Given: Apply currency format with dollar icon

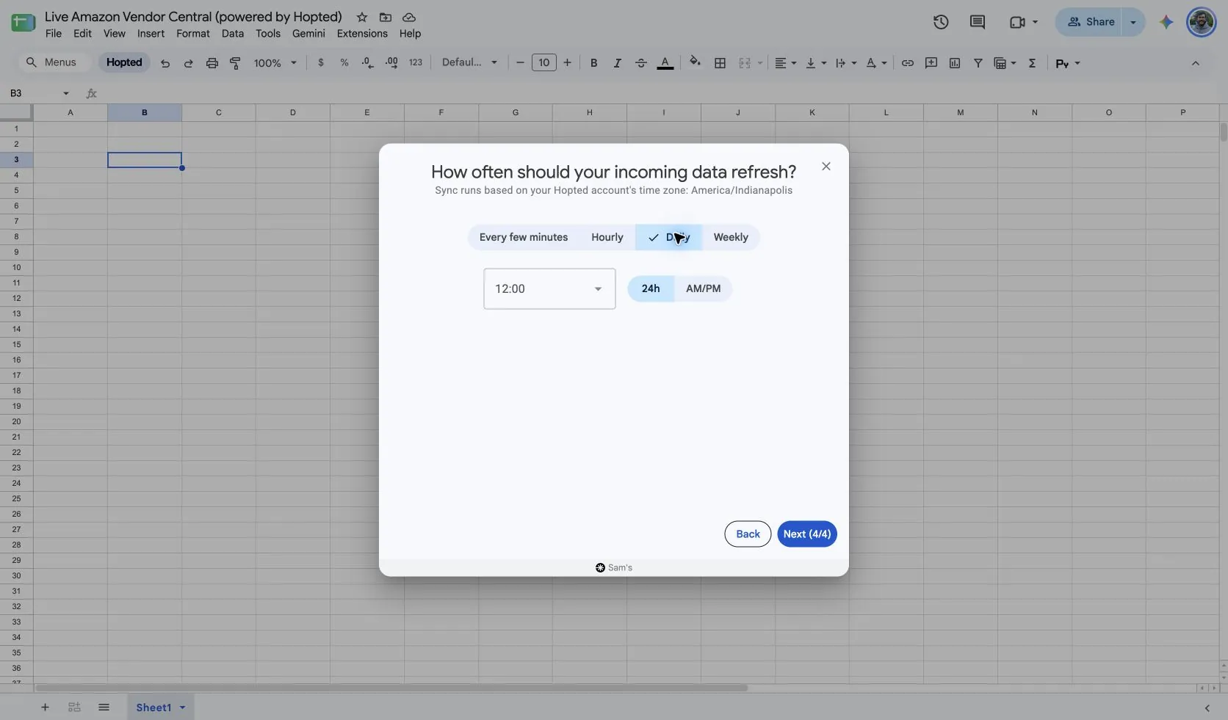Looking at the screenshot, I should click(321, 63).
